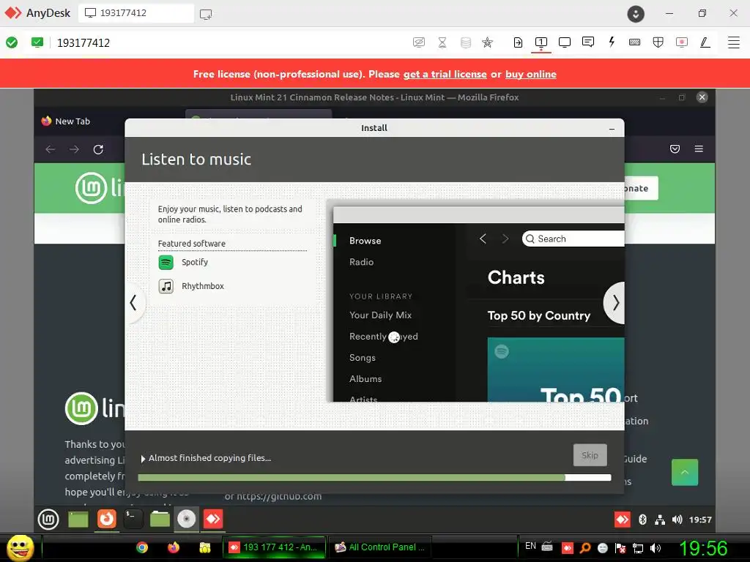This screenshot has width=750, height=562.
Task: Follow the 'buy online' link
Action: [531, 74]
